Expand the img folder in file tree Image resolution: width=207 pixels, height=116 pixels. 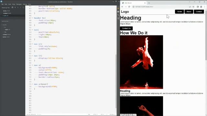3,32
